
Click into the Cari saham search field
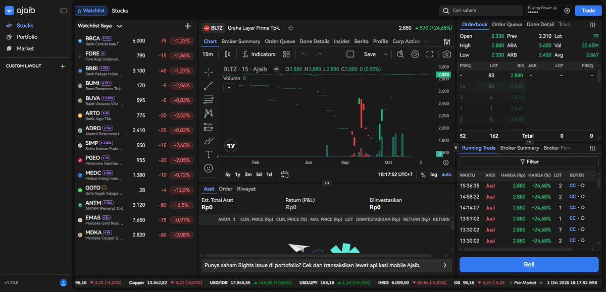(x=481, y=11)
